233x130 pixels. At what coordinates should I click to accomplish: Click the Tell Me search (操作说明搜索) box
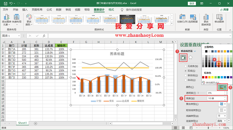coord(134,10)
